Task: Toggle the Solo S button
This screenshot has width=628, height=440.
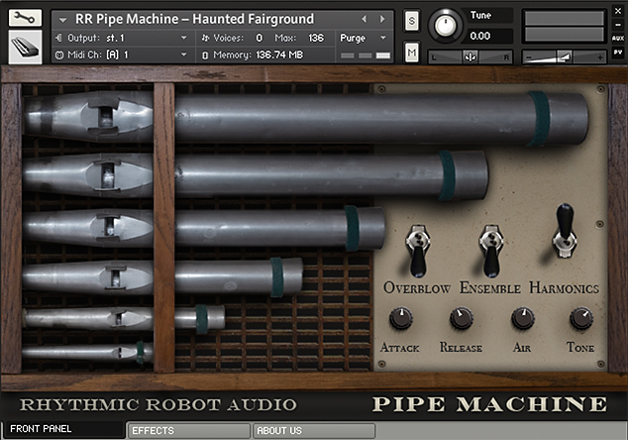Action: [412, 21]
